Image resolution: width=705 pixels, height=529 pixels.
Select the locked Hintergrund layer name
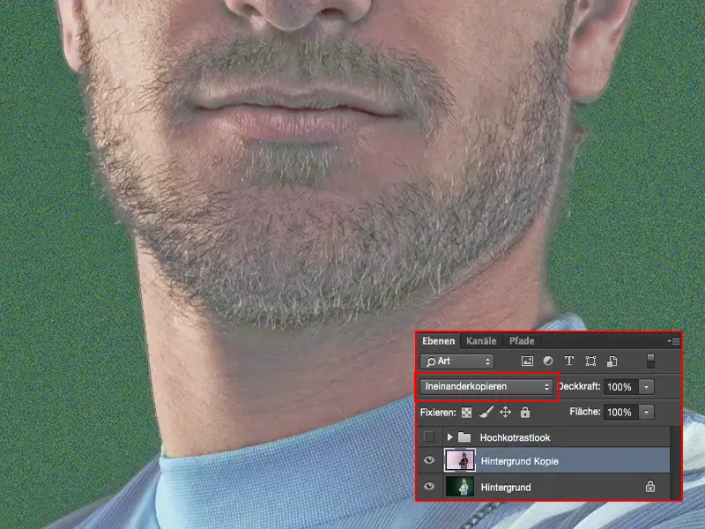(x=506, y=488)
